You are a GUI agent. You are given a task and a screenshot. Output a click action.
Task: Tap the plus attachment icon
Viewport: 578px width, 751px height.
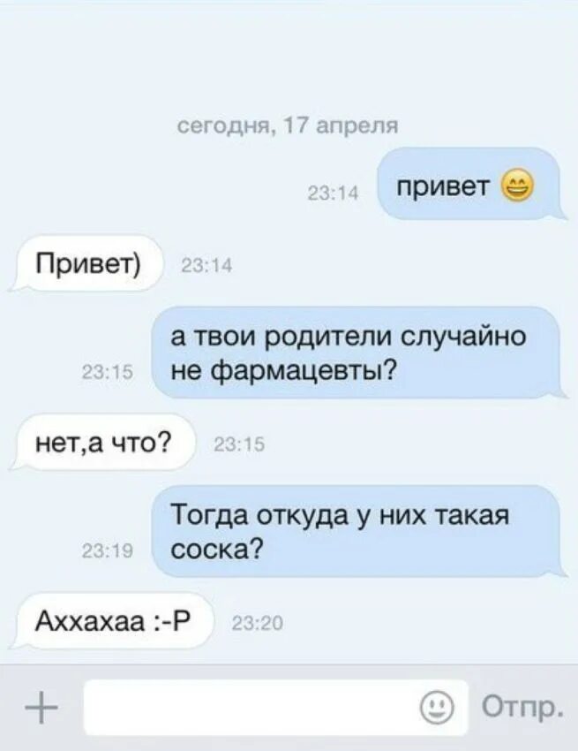(42, 708)
